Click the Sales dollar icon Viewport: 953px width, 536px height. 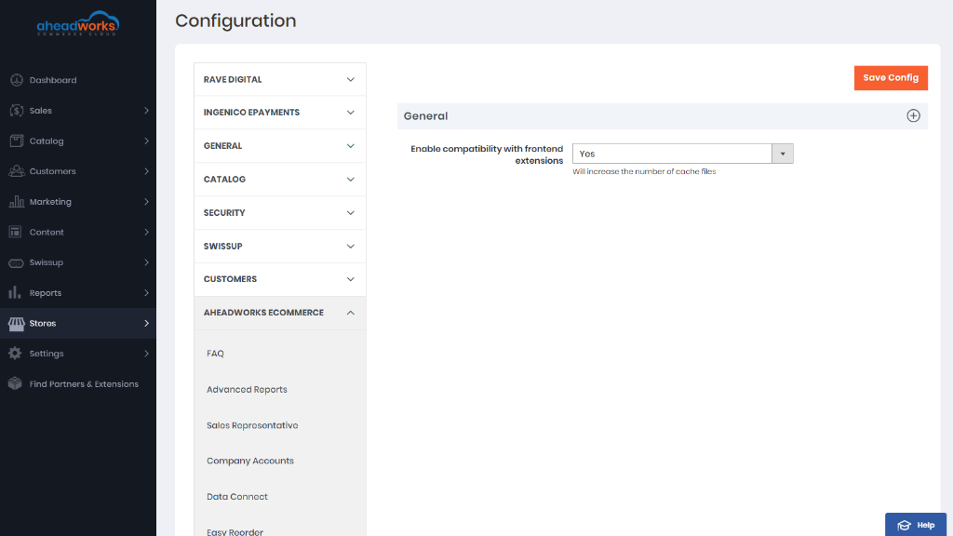tap(17, 110)
